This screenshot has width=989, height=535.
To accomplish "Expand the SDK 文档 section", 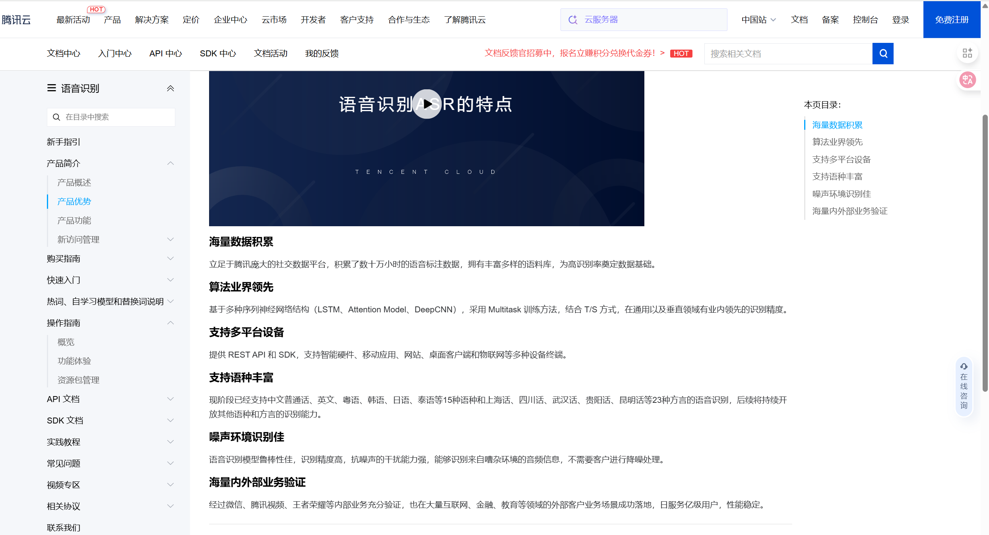I will point(171,420).
